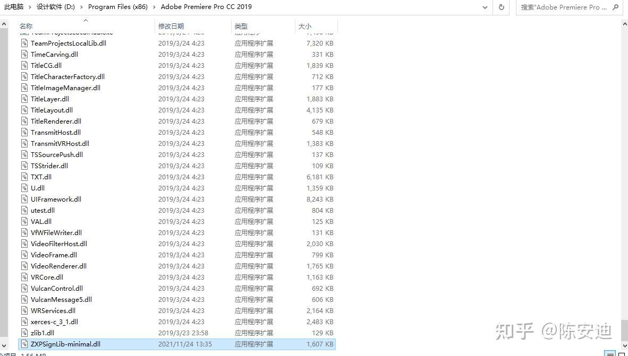The image size is (628, 356).
Task: Click the TitleLayer.dll file icon
Action: pyautogui.click(x=25, y=99)
